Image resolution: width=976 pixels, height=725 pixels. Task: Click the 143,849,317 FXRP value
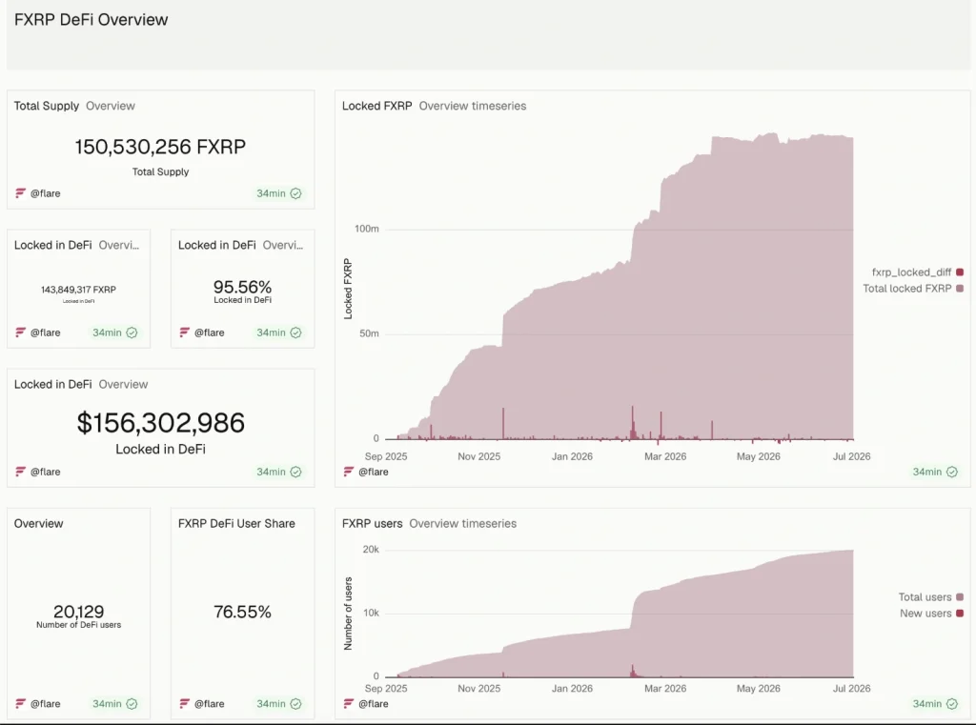(78, 290)
